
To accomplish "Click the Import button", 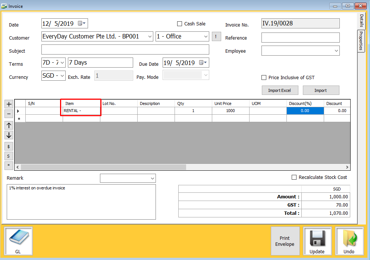I will tap(321, 90).
